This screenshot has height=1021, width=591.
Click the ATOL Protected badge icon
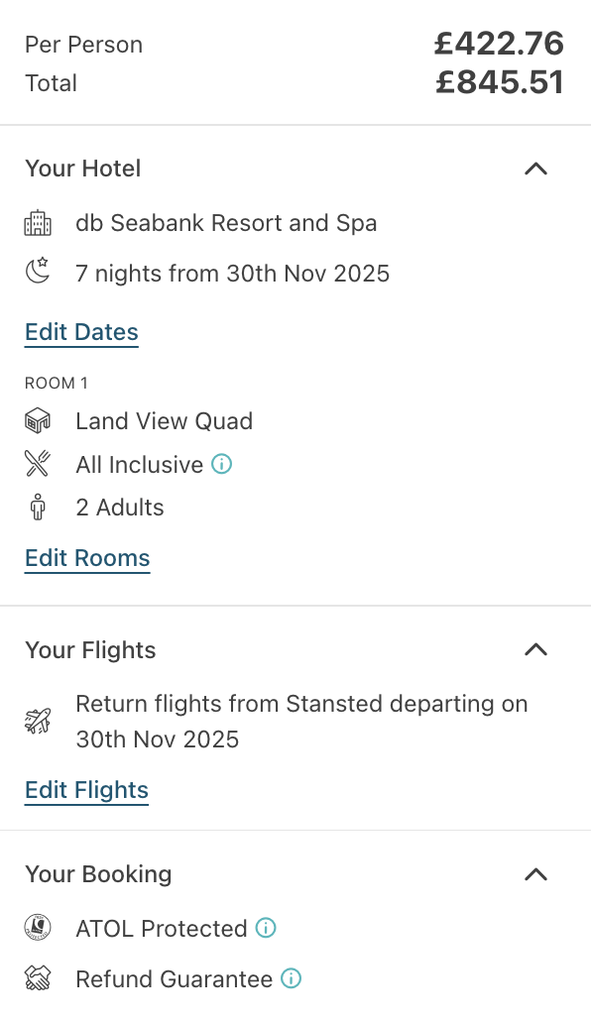tap(38, 928)
